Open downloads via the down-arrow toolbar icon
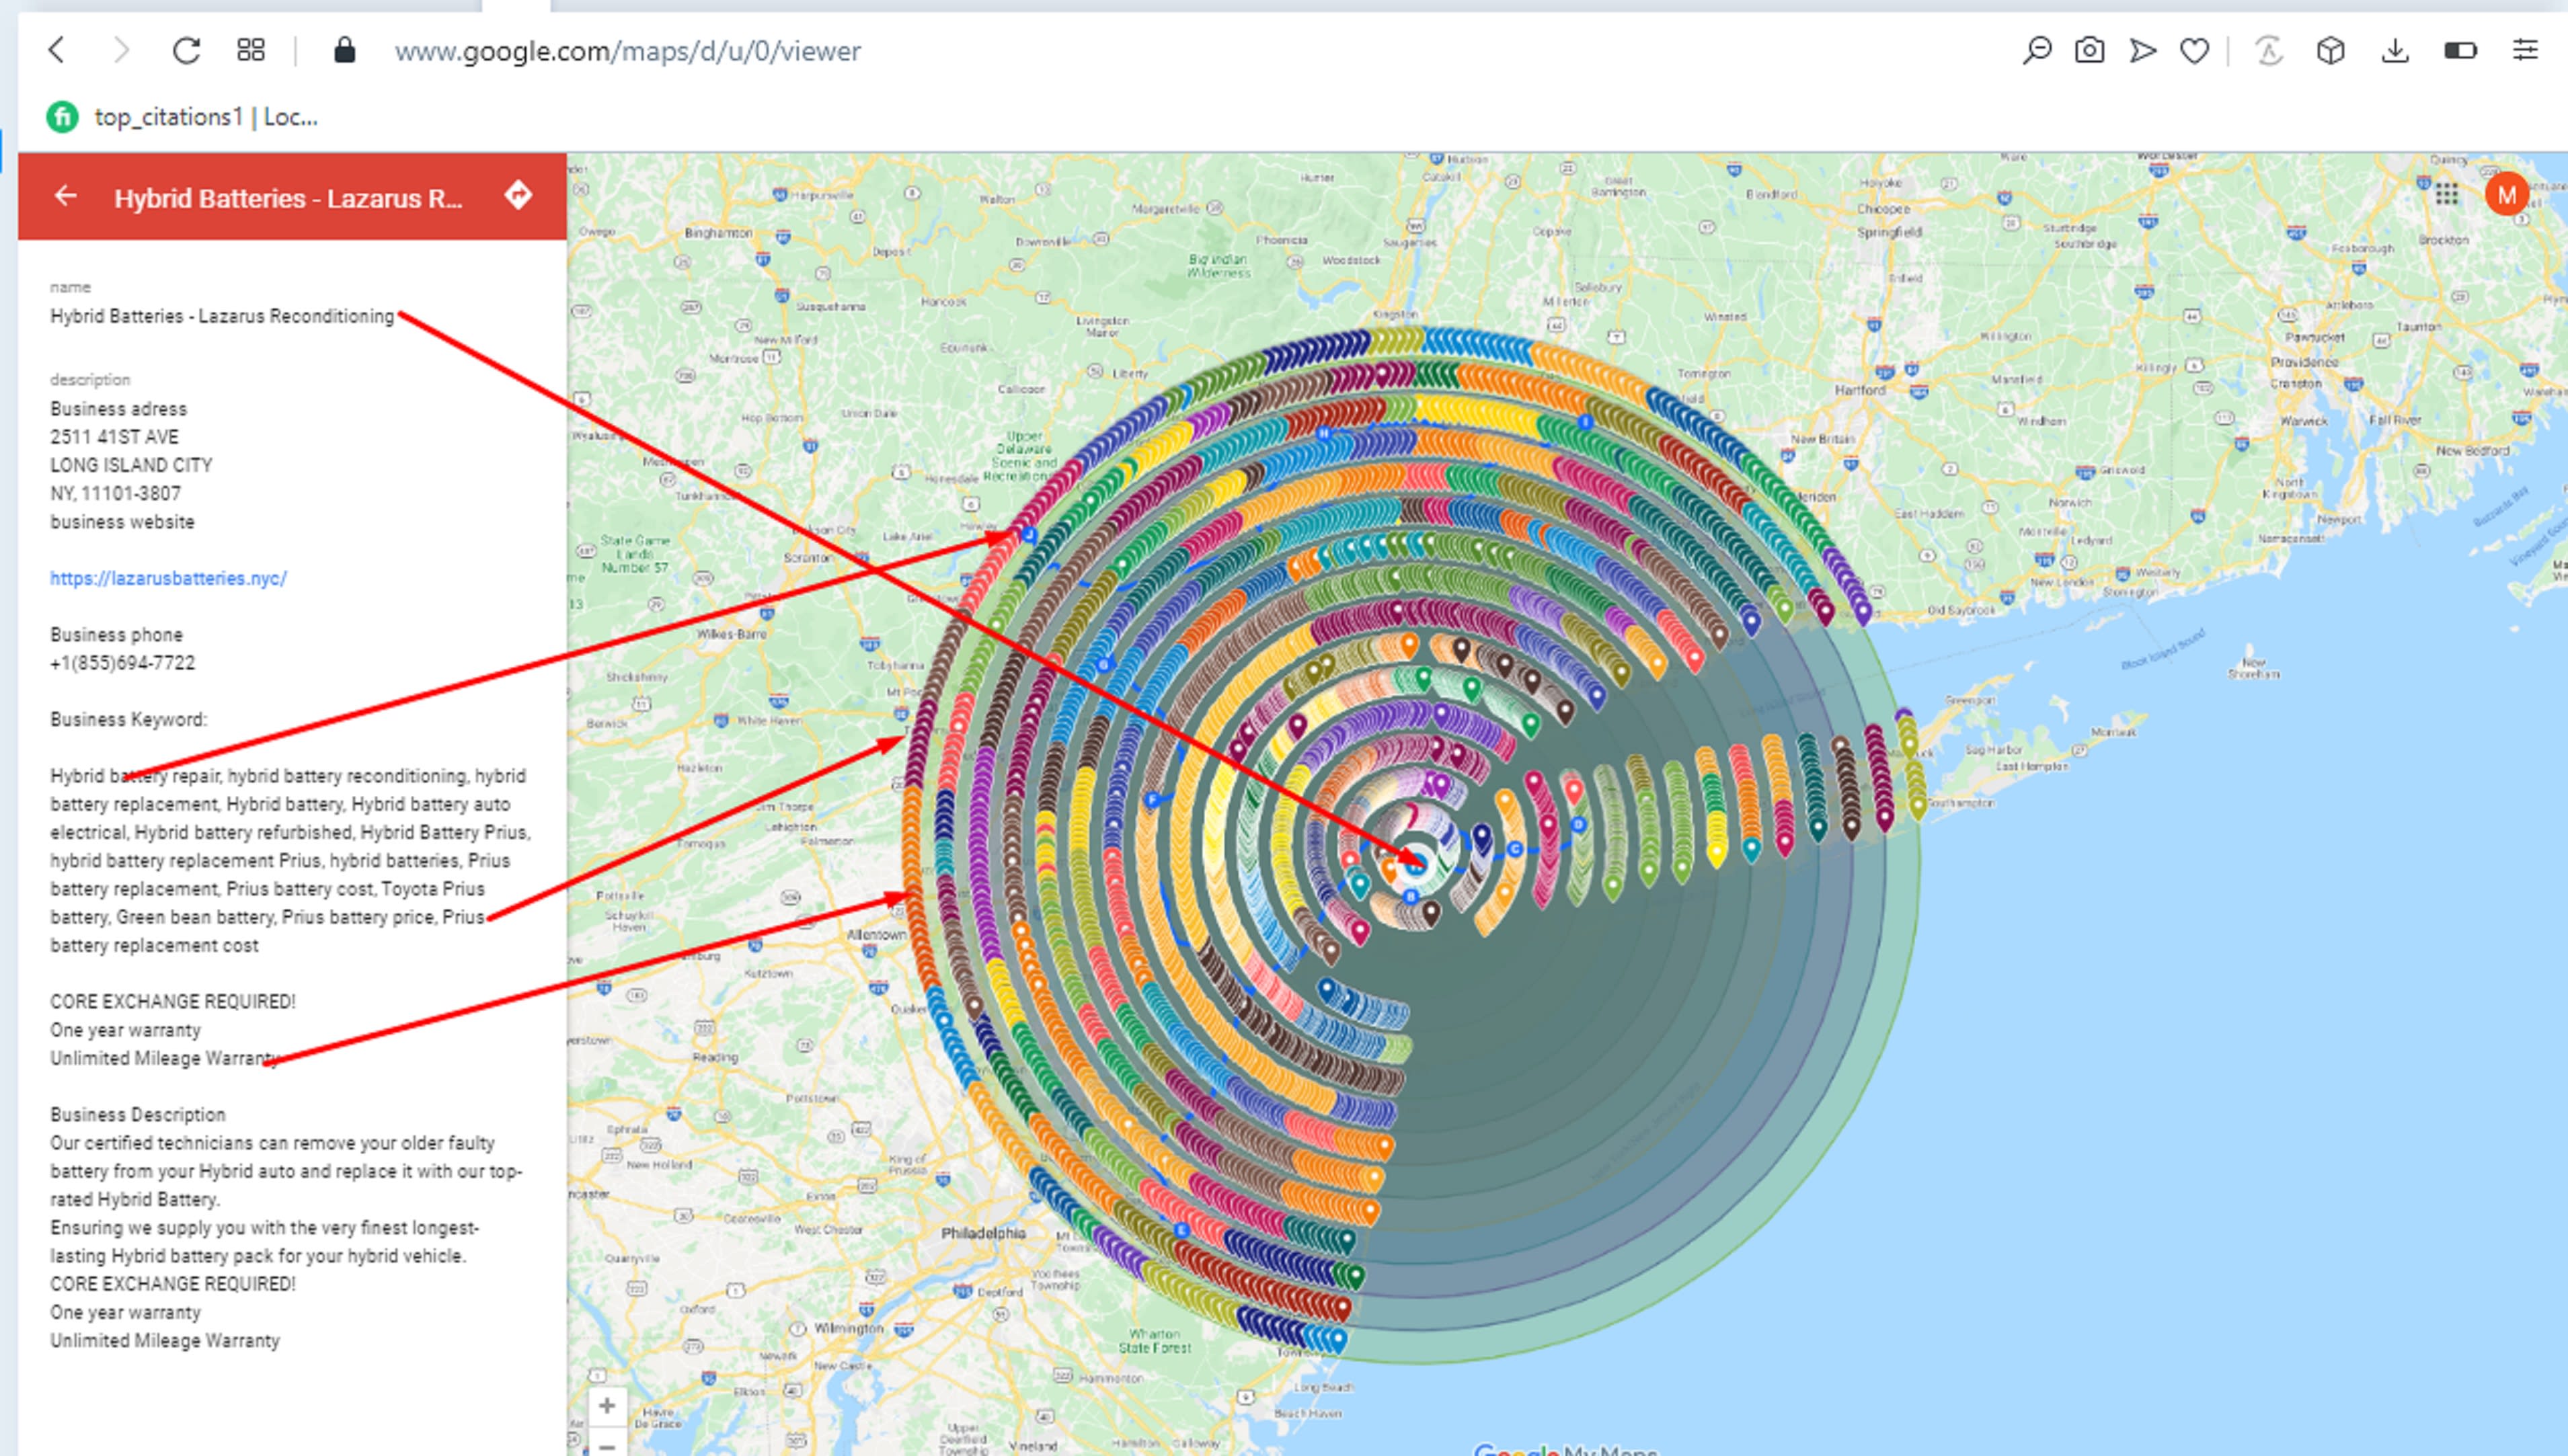This screenshot has width=2568, height=1456. [x=2396, y=52]
